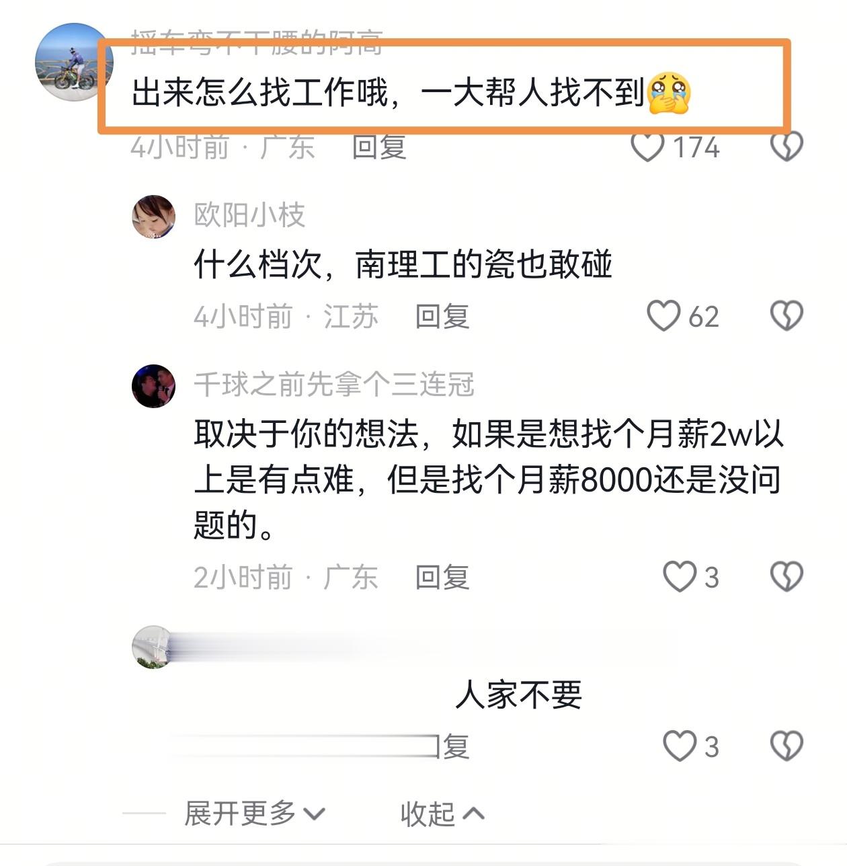The height and width of the screenshot is (866, 847).
Task: Like the comment with 174 likes
Action: coord(647,147)
